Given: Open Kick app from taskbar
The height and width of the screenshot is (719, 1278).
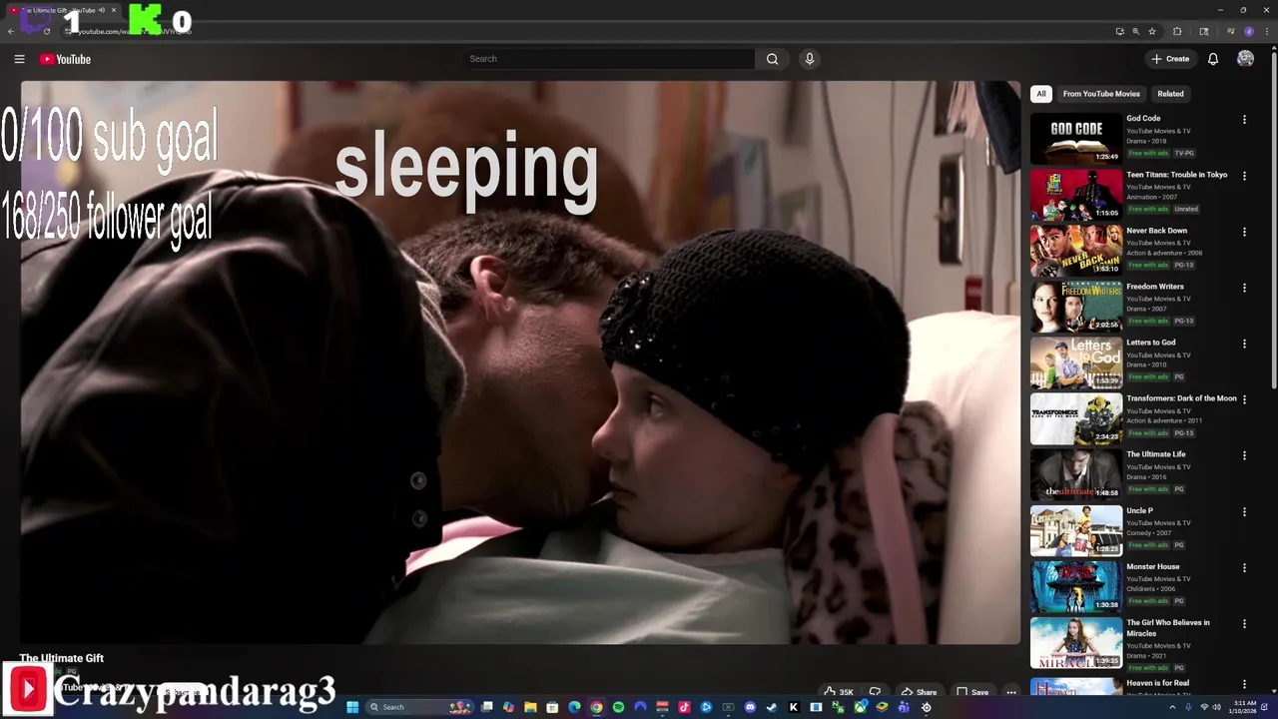Looking at the screenshot, I should (794, 707).
